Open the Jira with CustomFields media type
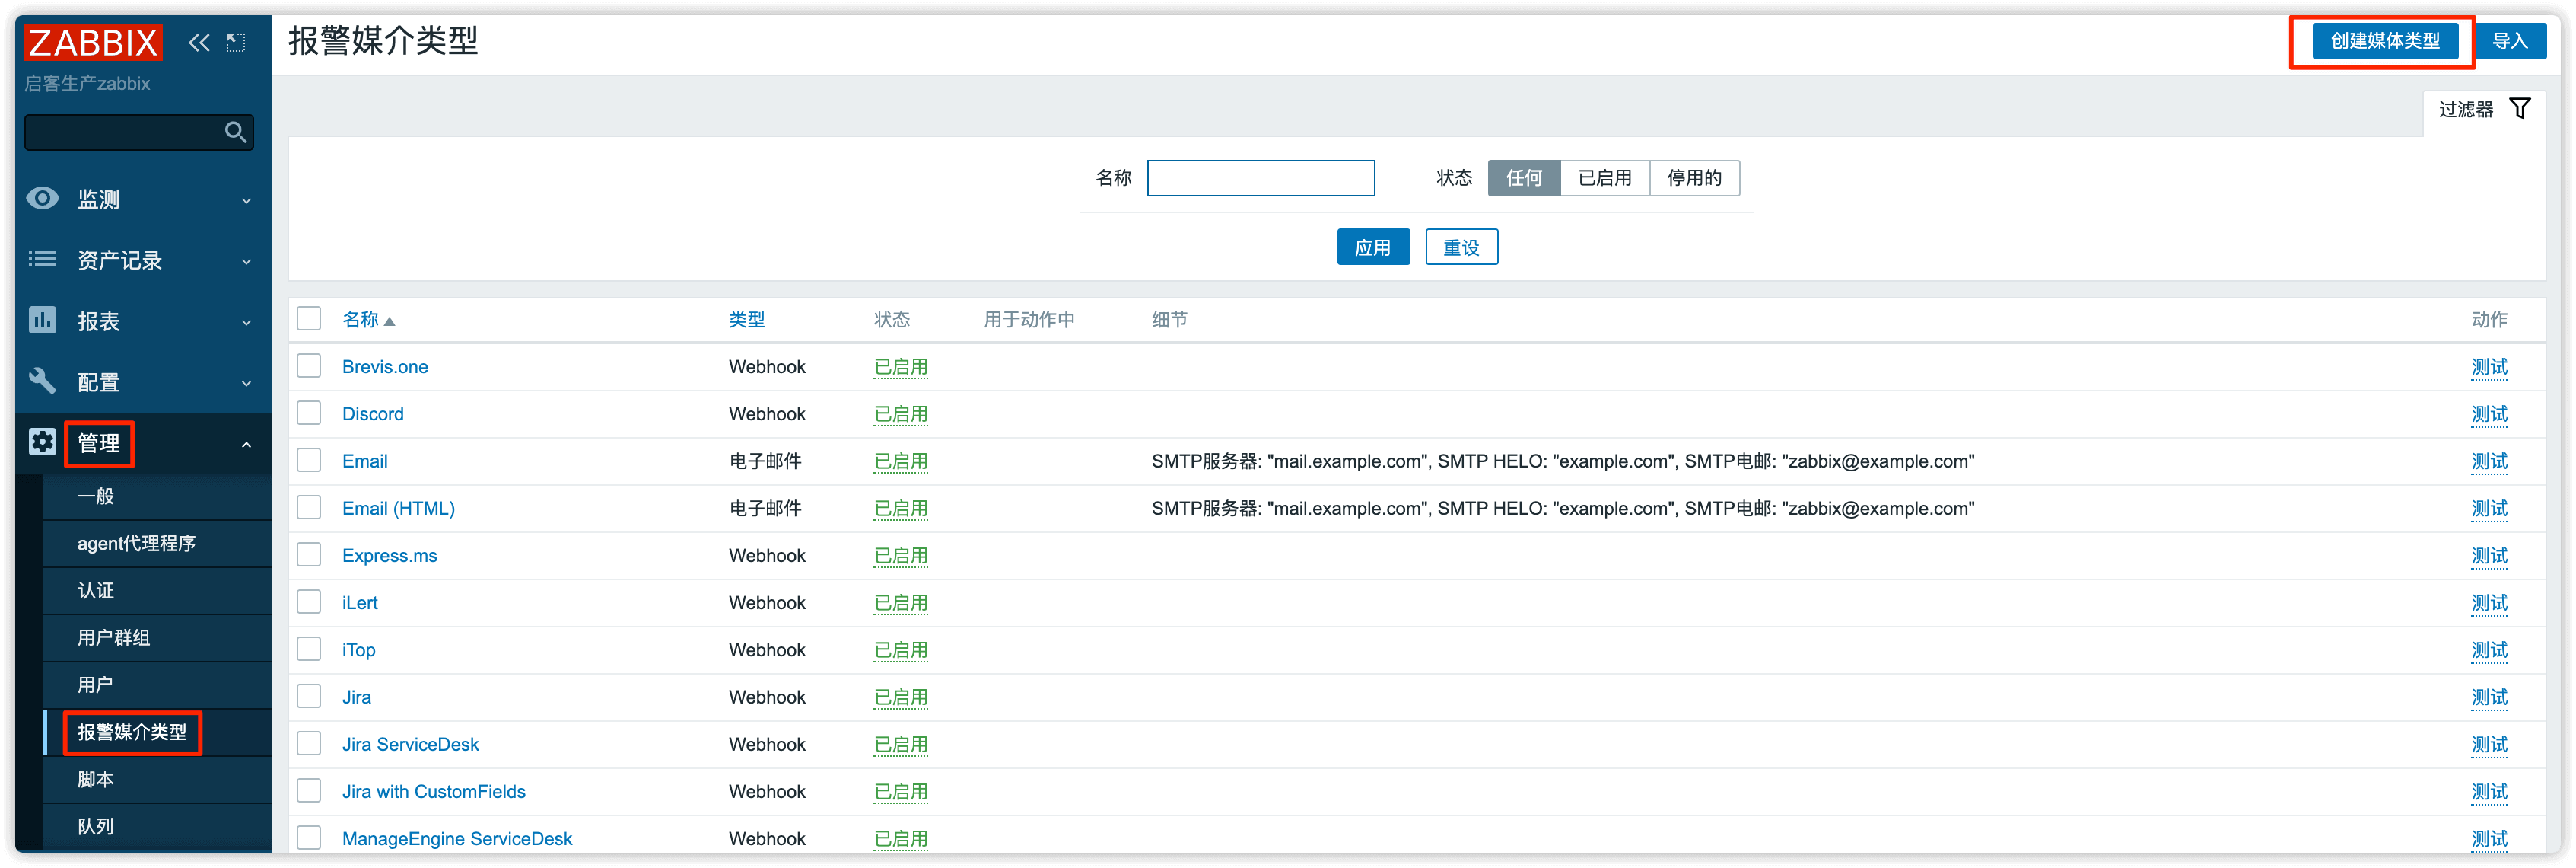 (433, 791)
